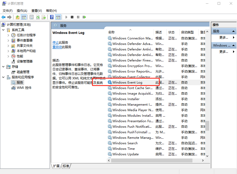Select 设备管理器 in the left tree
237x174 pixels.
pyautogui.click(x=25, y=61)
